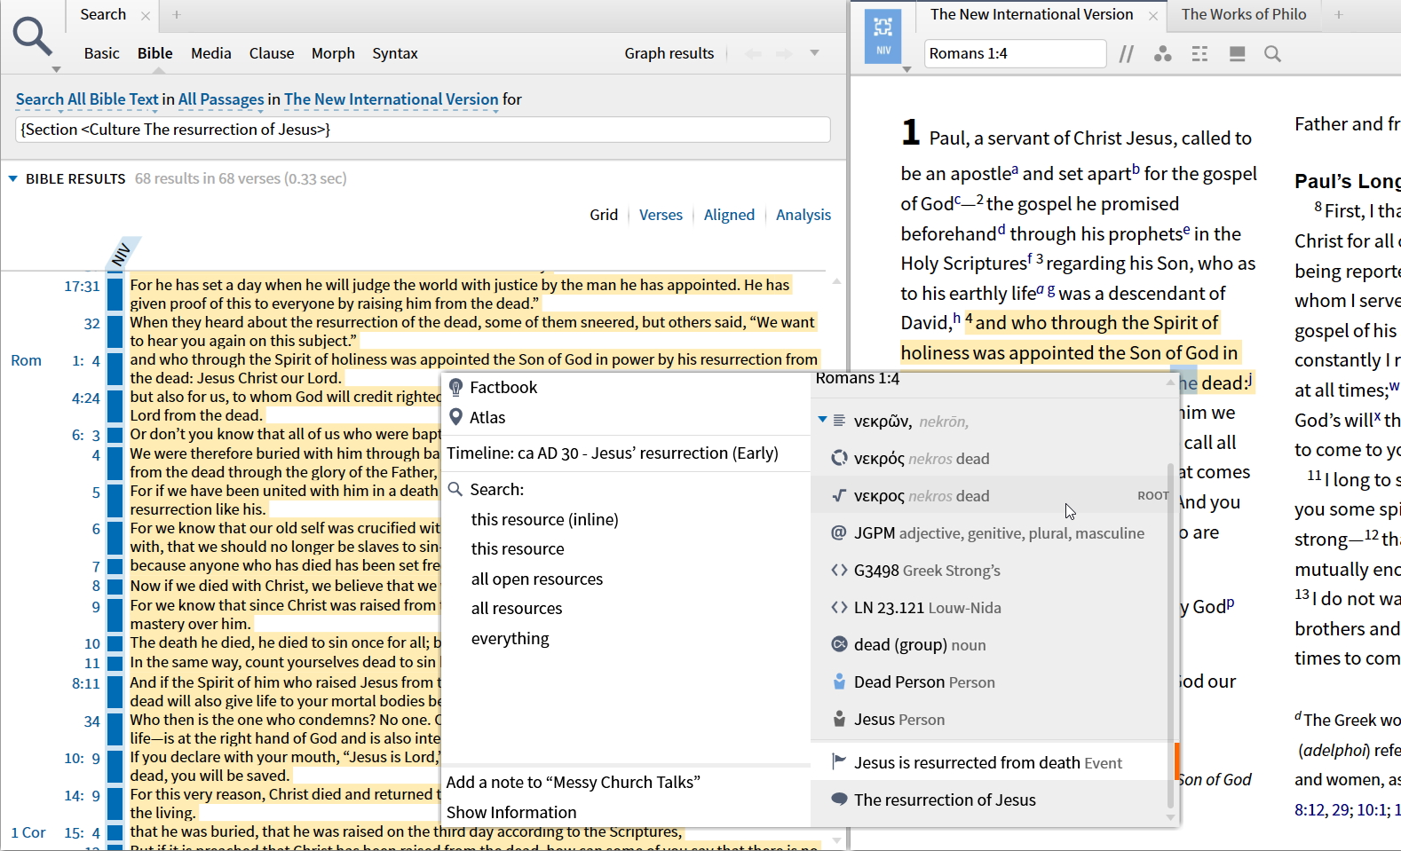Open the dropdown under the Search magnifier
The width and height of the screenshot is (1401, 851).
pos(56,69)
